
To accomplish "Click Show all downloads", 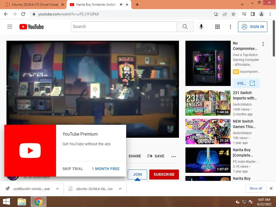I will pos(256,188).
